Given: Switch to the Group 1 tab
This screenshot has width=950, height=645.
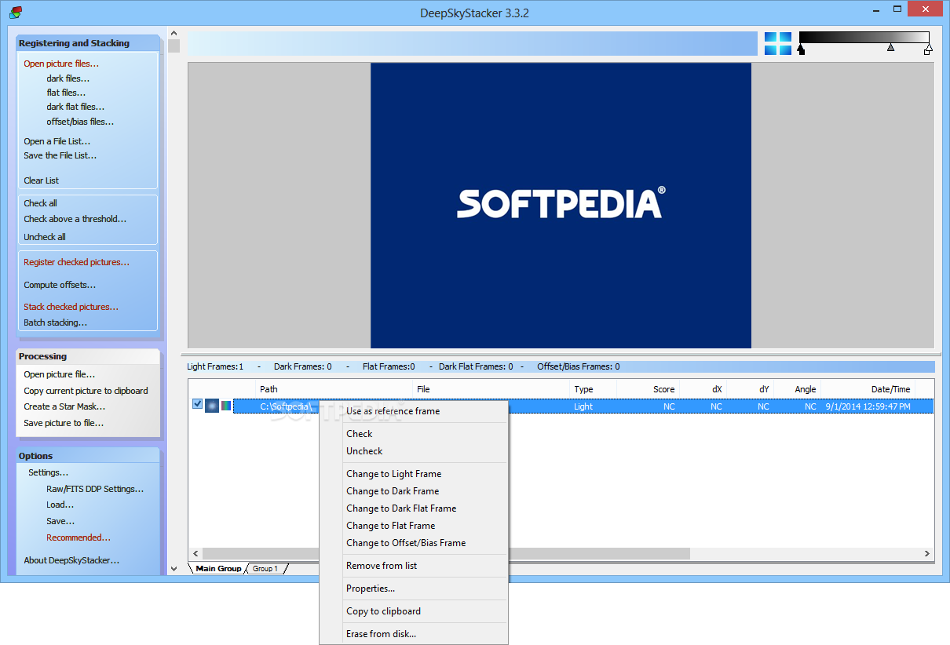Looking at the screenshot, I should (265, 568).
